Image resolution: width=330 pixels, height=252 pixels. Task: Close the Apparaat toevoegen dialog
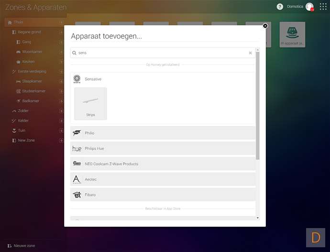click(x=265, y=26)
